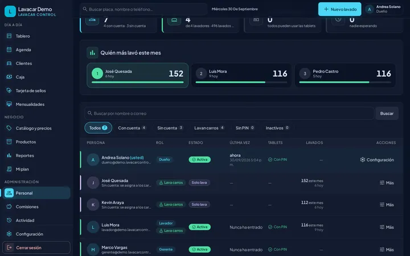410x256 pixels.
Task: Click the Reportes bar chart icon
Action: 9,155
